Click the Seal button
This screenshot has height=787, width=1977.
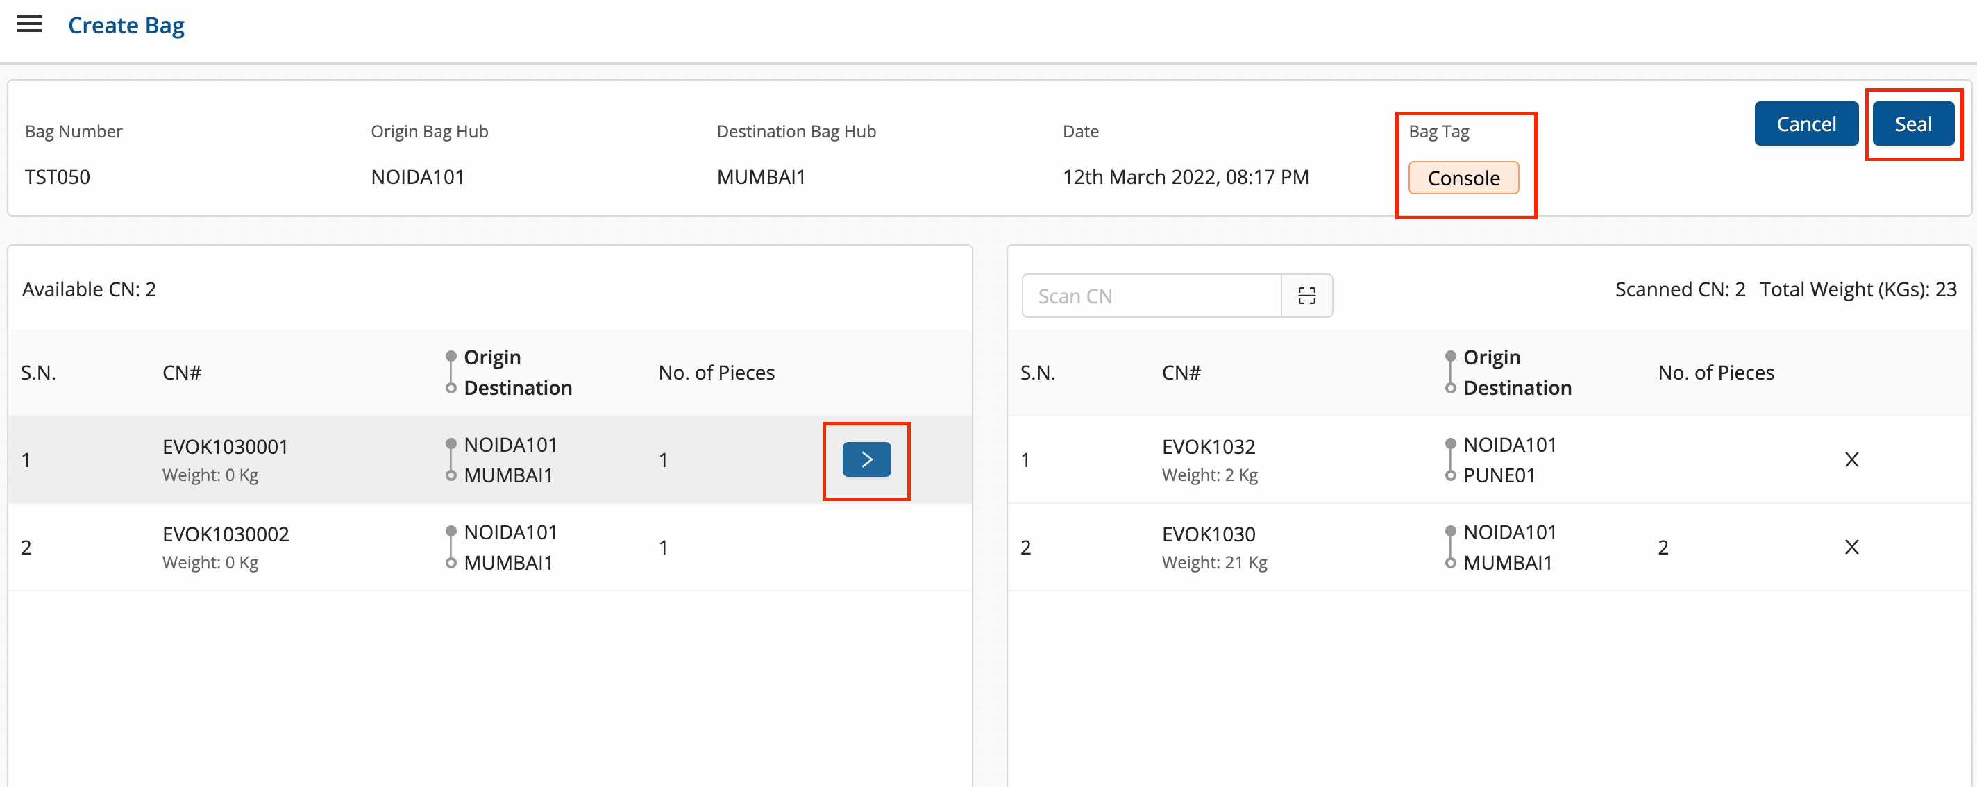coord(1912,124)
